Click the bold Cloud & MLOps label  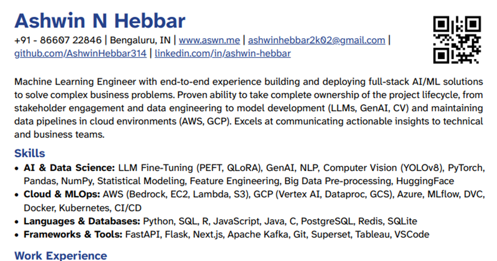(62, 194)
